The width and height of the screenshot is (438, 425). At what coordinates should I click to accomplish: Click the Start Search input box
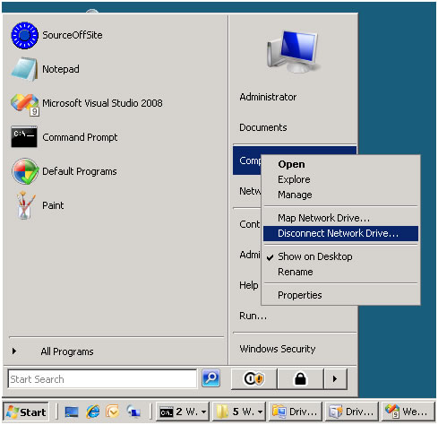102,379
